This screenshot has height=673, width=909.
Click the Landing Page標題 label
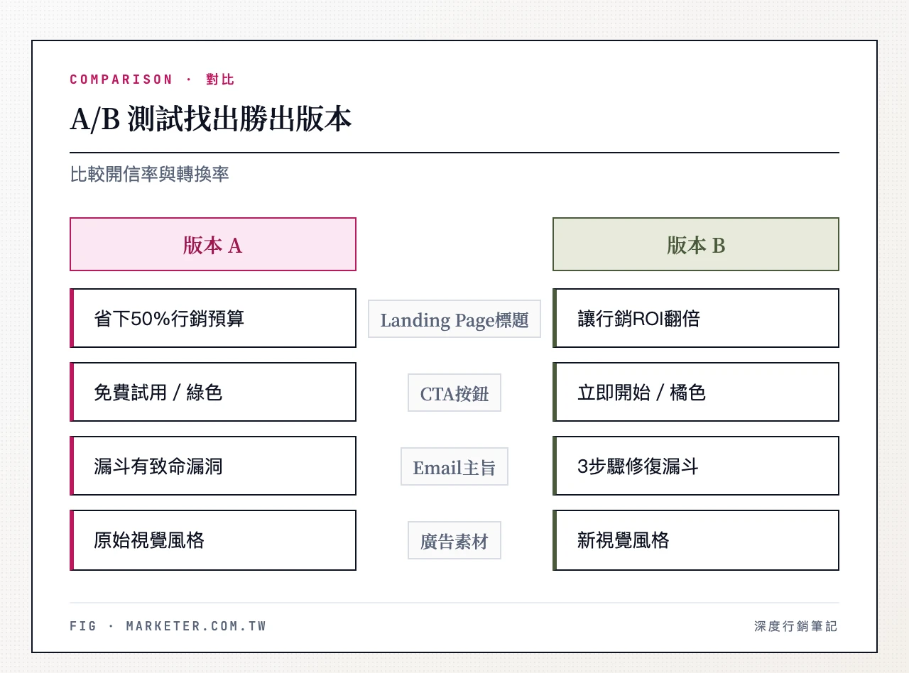454,319
